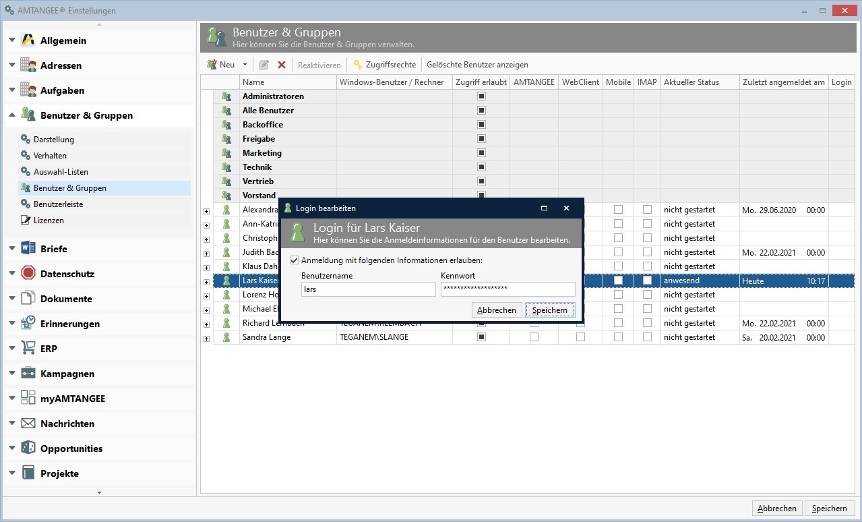Expand the Sandra Lange user row
Screen dimensions: 862x522
pyautogui.click(x=206, y=338)
